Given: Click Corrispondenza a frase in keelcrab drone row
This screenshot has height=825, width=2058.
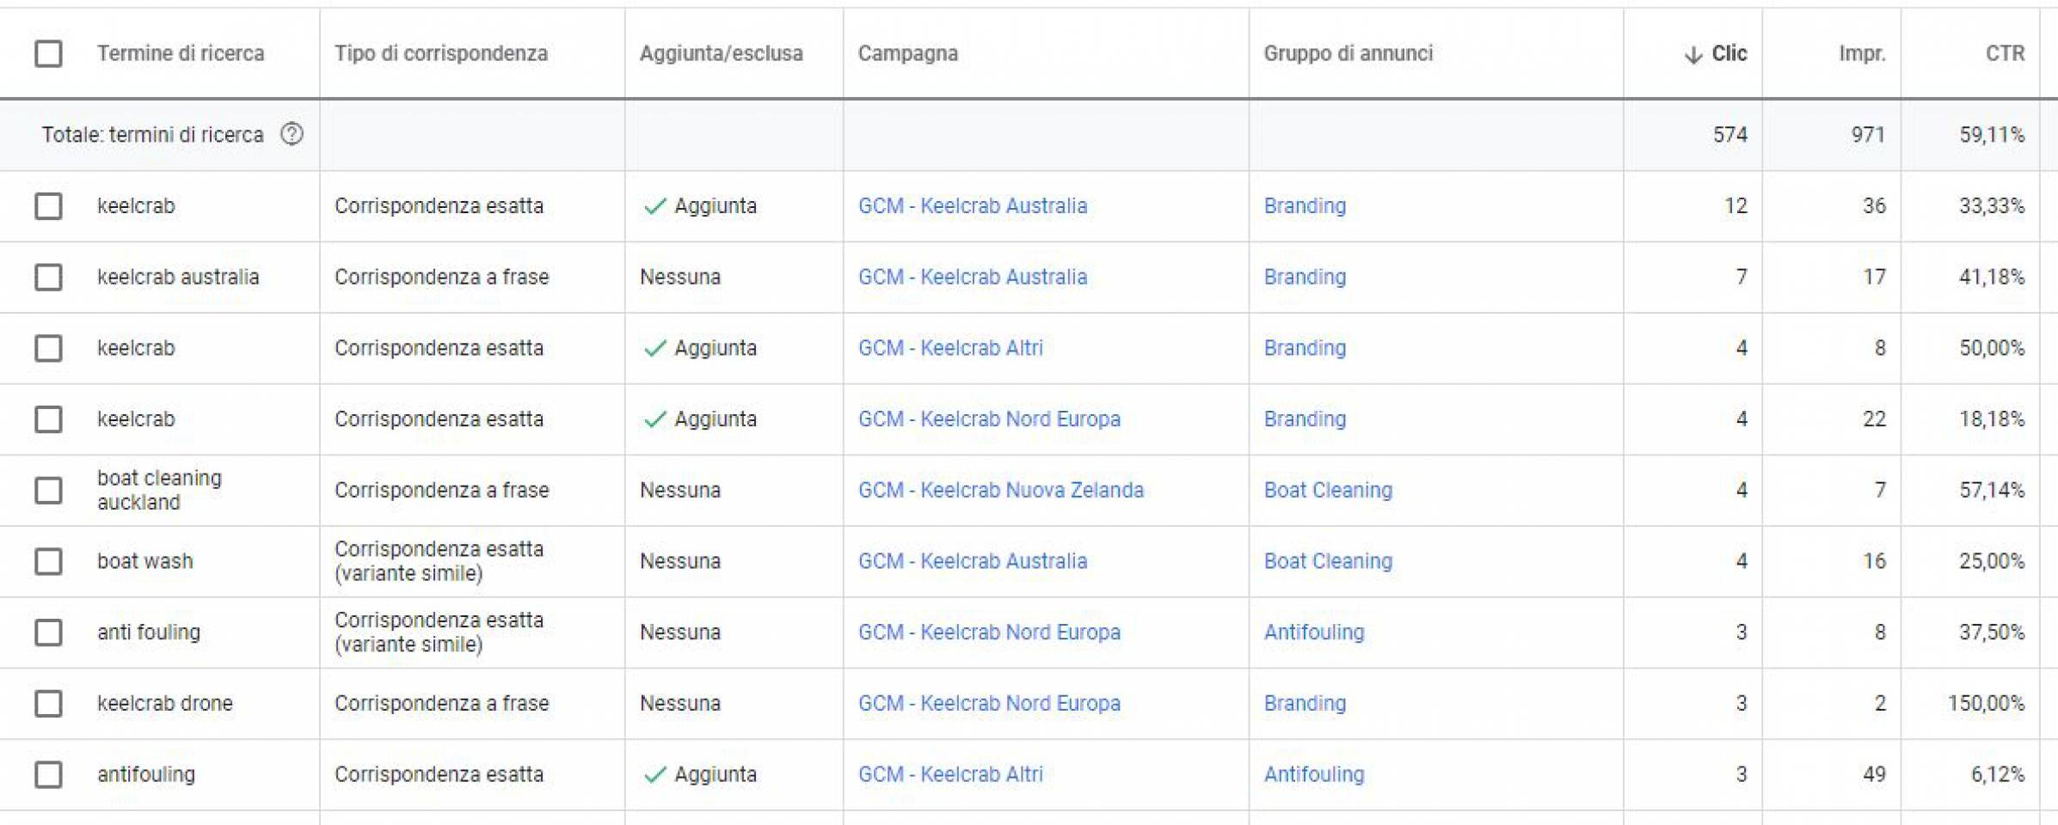Looking at the screenshot, I should pyautogui.click(x=441, y=703).
